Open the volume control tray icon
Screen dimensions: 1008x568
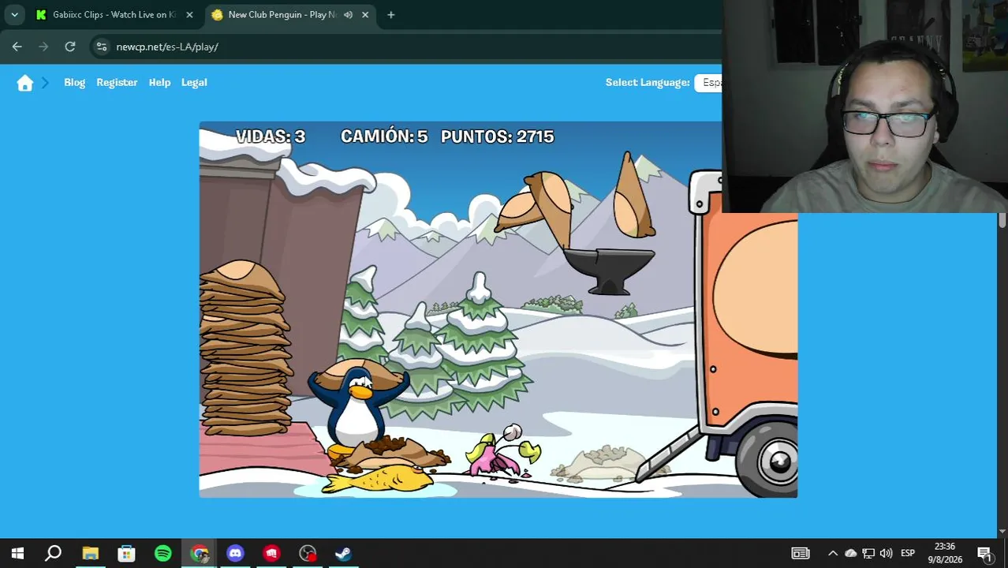[886, 553]
